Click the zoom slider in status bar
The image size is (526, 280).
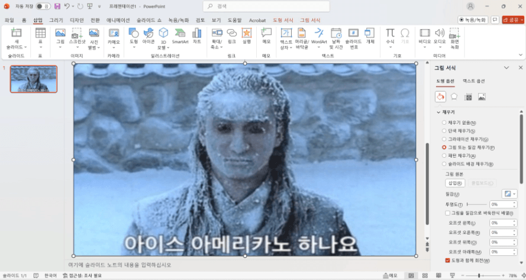pyautogui.click(x=483, y=276)
